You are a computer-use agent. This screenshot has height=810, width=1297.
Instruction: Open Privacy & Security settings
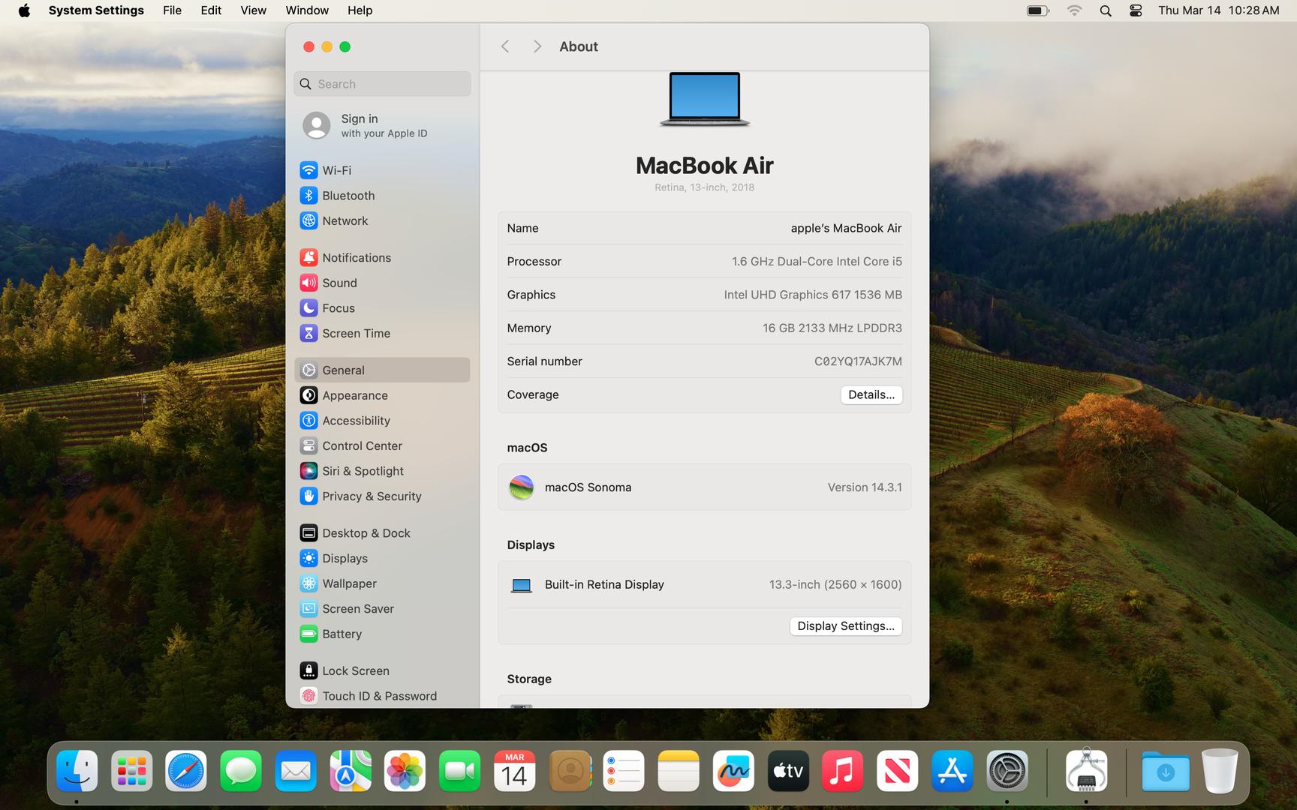click(382, 496)
